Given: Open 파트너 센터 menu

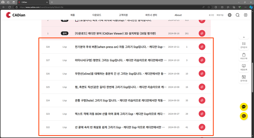Looking at the screenshot, I should click(x=151, y=15).
